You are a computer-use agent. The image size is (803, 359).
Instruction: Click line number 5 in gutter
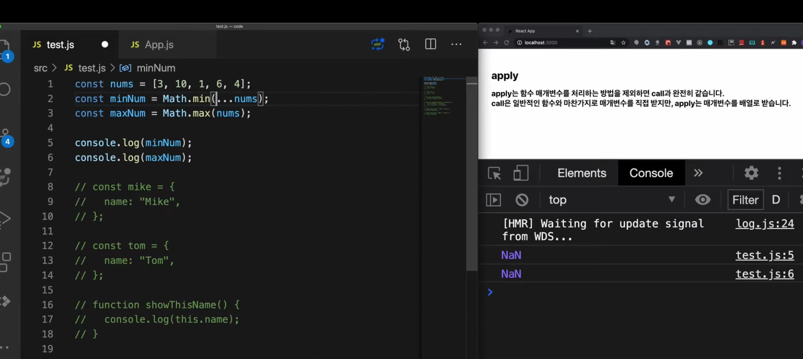(x=50, y=143)
